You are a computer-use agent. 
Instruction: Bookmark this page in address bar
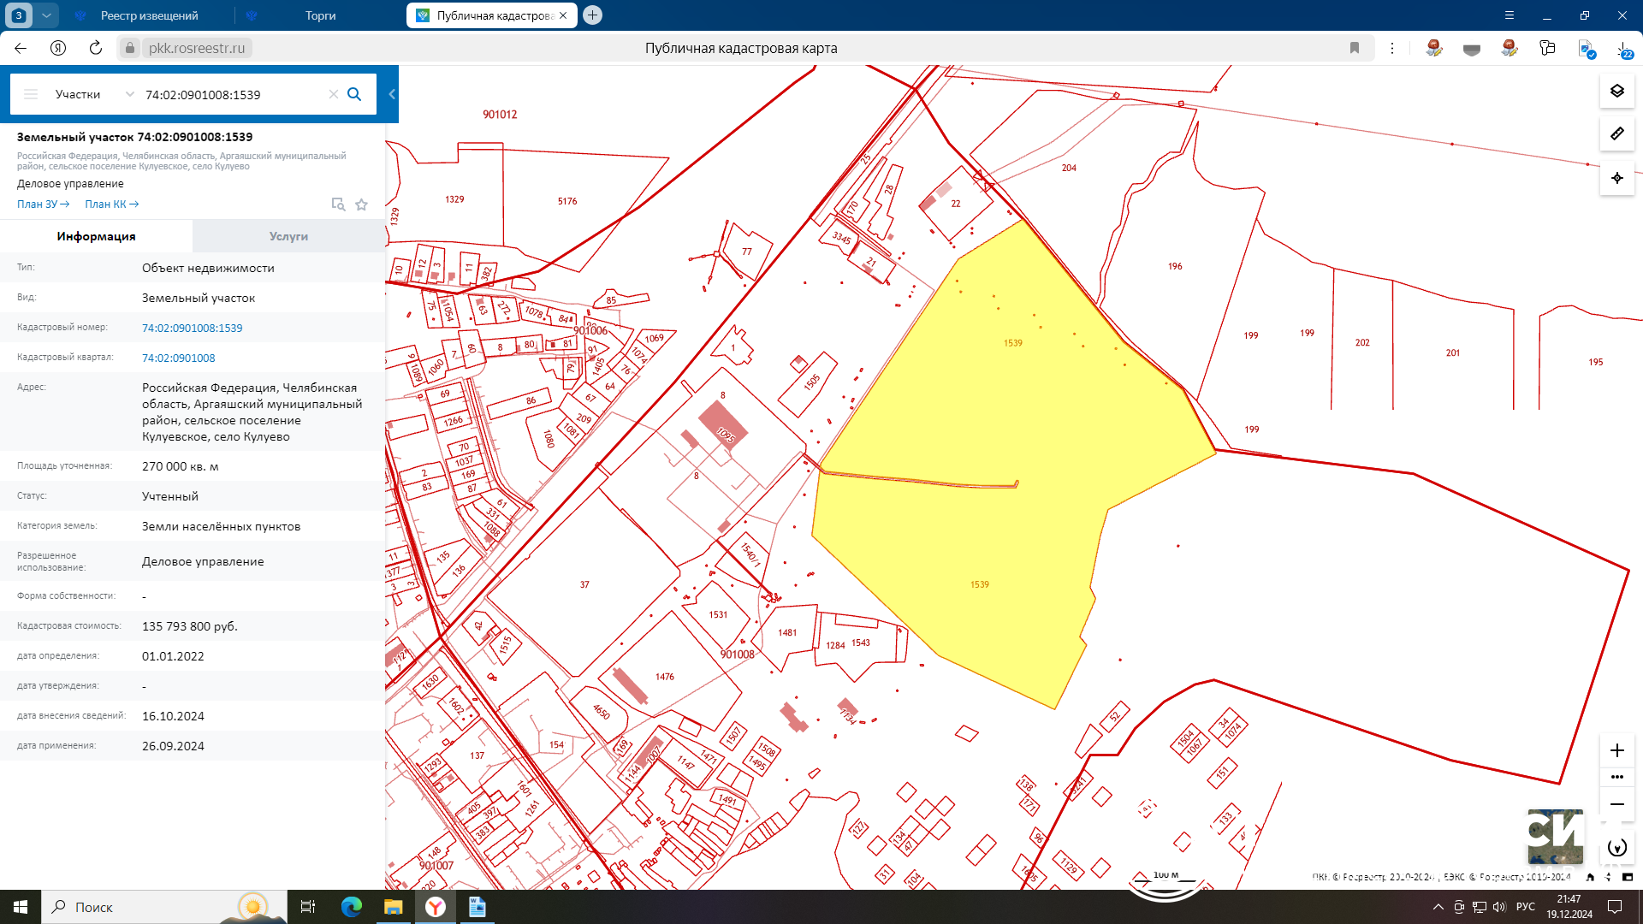(x=1355, y=48)
